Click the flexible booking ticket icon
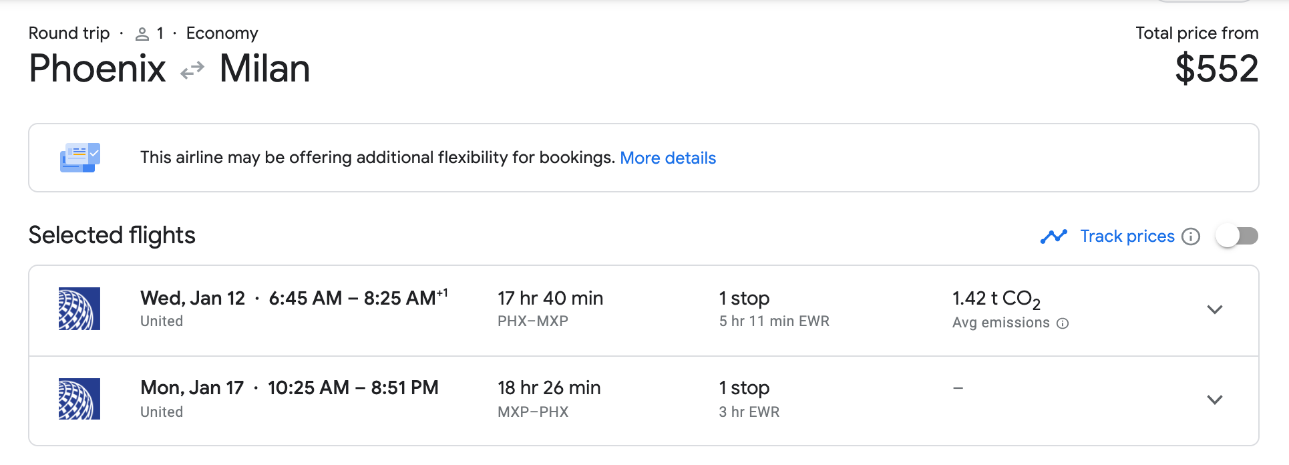This screenshot has height=465, width=1289. pos(80,158)
